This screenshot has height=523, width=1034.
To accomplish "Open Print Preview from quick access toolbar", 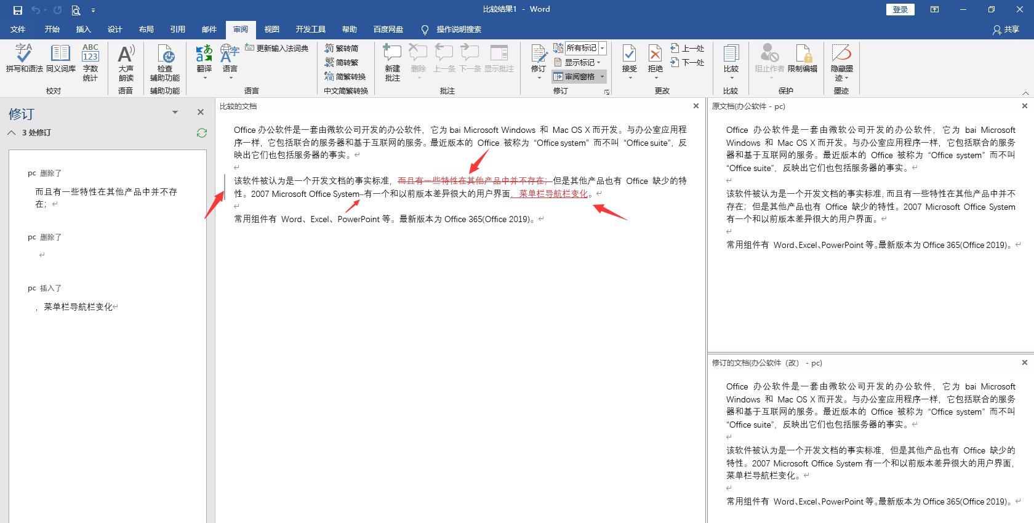I will [x=76, y=10].
